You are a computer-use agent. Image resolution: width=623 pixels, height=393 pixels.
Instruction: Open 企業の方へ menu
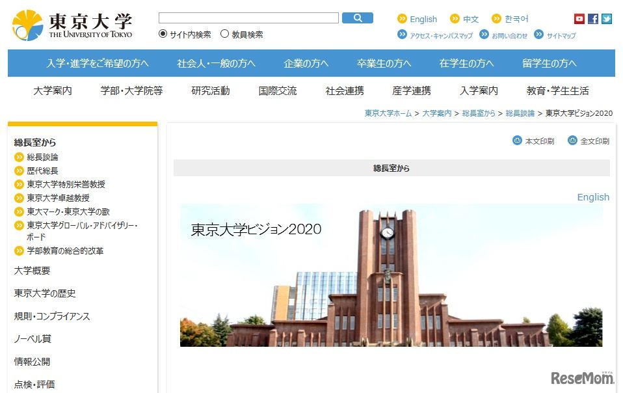point(306,63)
